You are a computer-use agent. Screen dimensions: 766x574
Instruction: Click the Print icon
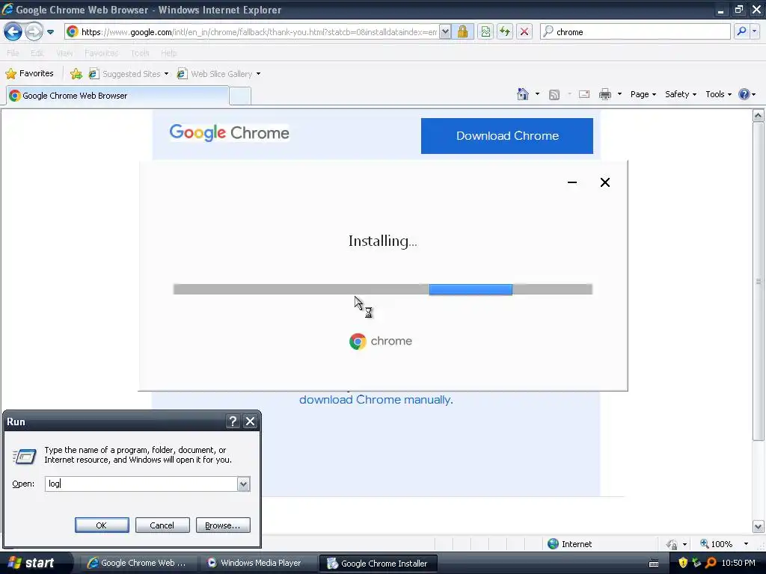(x=604, y=94)
